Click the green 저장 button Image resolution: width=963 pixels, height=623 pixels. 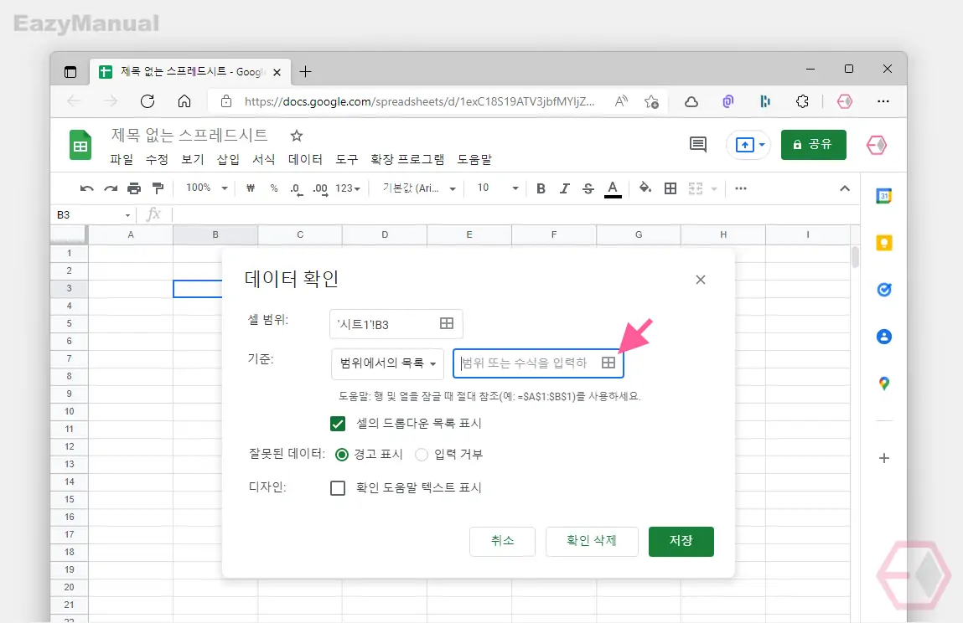tap(681, 542)
